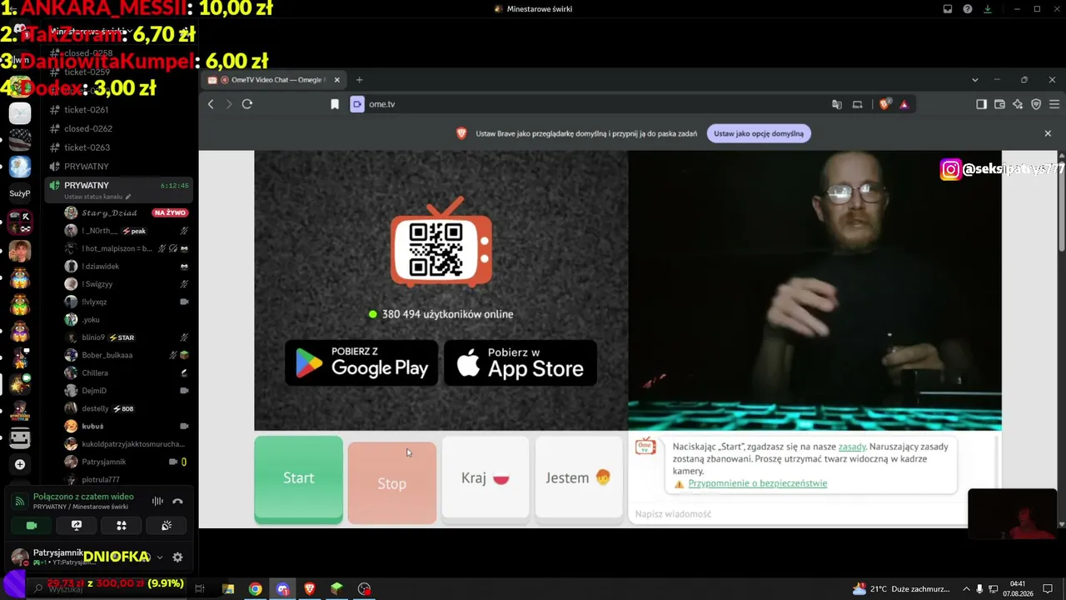
Task: Open Brave Wallet icon
Action: coord(999,104)
